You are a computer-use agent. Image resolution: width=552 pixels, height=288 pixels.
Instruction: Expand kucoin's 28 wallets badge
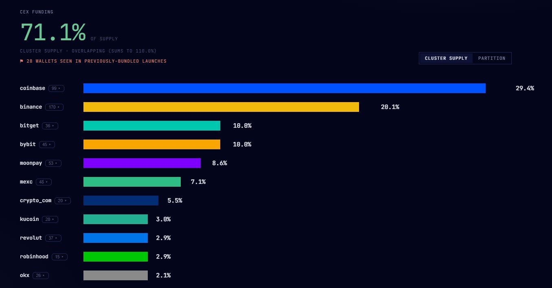point(50,219)
